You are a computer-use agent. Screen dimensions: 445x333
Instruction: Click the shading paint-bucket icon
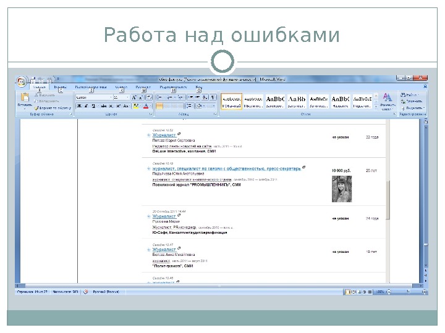(199, 106)
